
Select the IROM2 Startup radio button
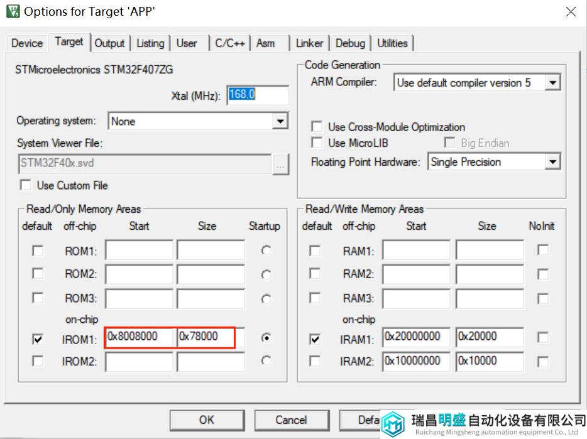266,360
